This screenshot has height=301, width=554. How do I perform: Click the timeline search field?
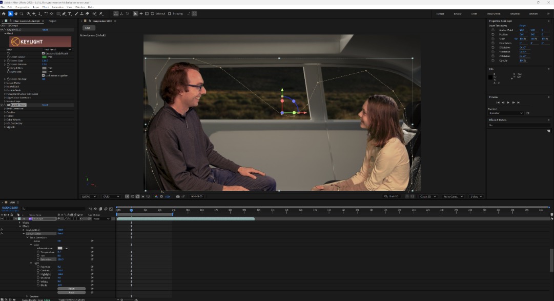pos(53,209)
